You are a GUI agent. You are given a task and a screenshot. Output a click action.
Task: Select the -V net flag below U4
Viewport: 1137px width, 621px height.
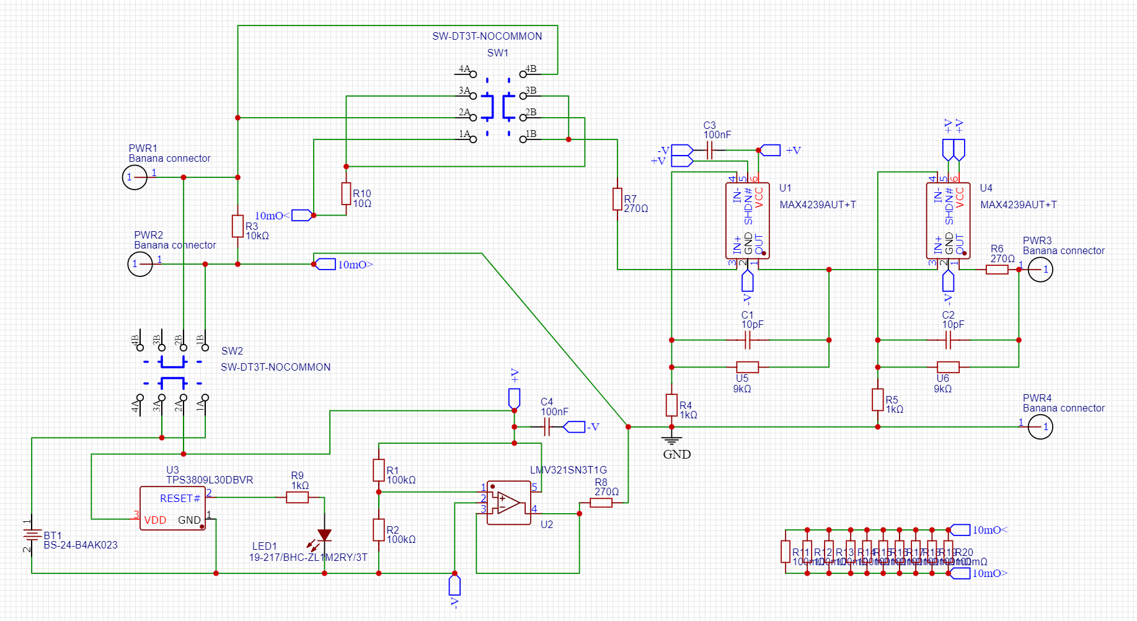949,281
